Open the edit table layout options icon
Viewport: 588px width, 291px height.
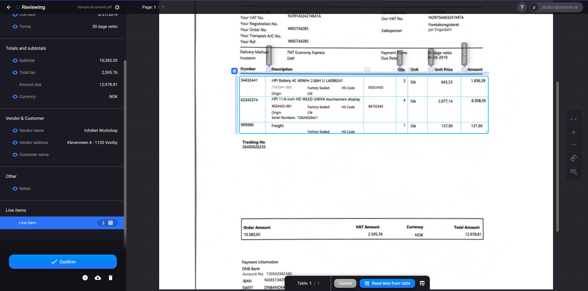[422, 283]
